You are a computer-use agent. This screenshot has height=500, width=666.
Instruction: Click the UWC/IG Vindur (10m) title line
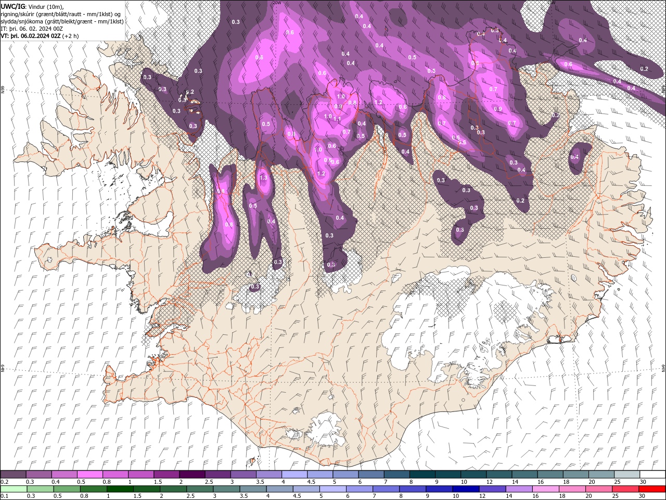(32, 6)
